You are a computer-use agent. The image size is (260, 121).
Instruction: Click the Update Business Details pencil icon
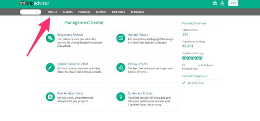[50, 67]
